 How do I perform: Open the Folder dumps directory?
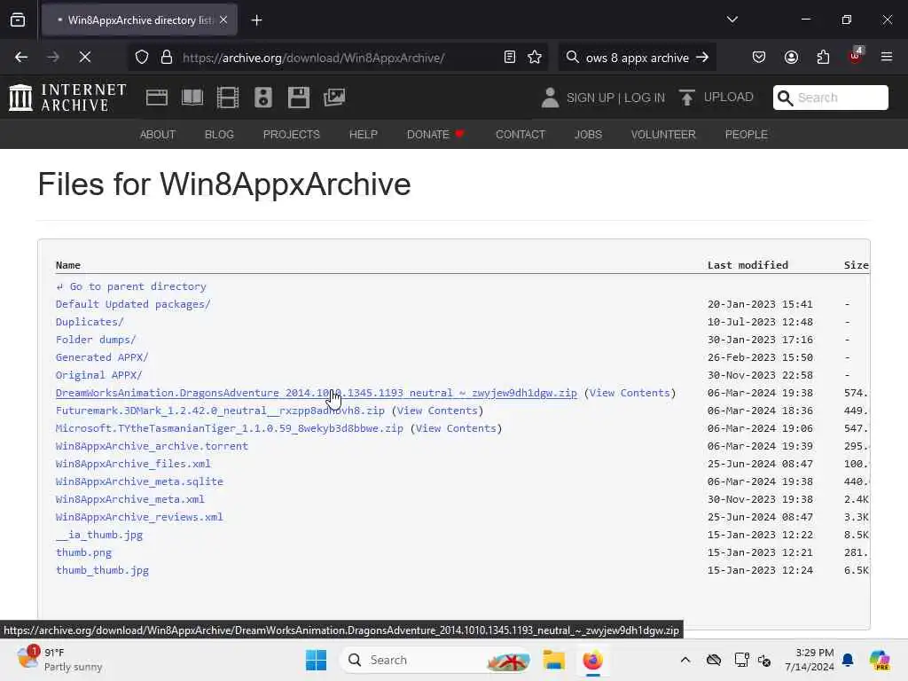(x=96, y=340)
